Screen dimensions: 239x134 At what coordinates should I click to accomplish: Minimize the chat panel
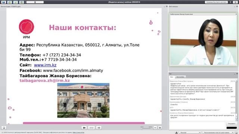tap(235, 74)
